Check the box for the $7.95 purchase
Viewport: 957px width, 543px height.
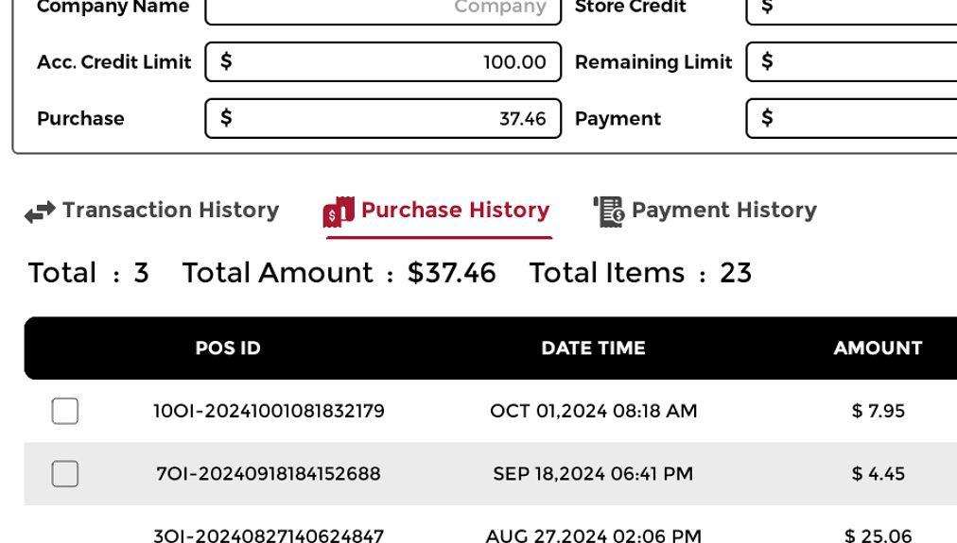click(65, 411)
